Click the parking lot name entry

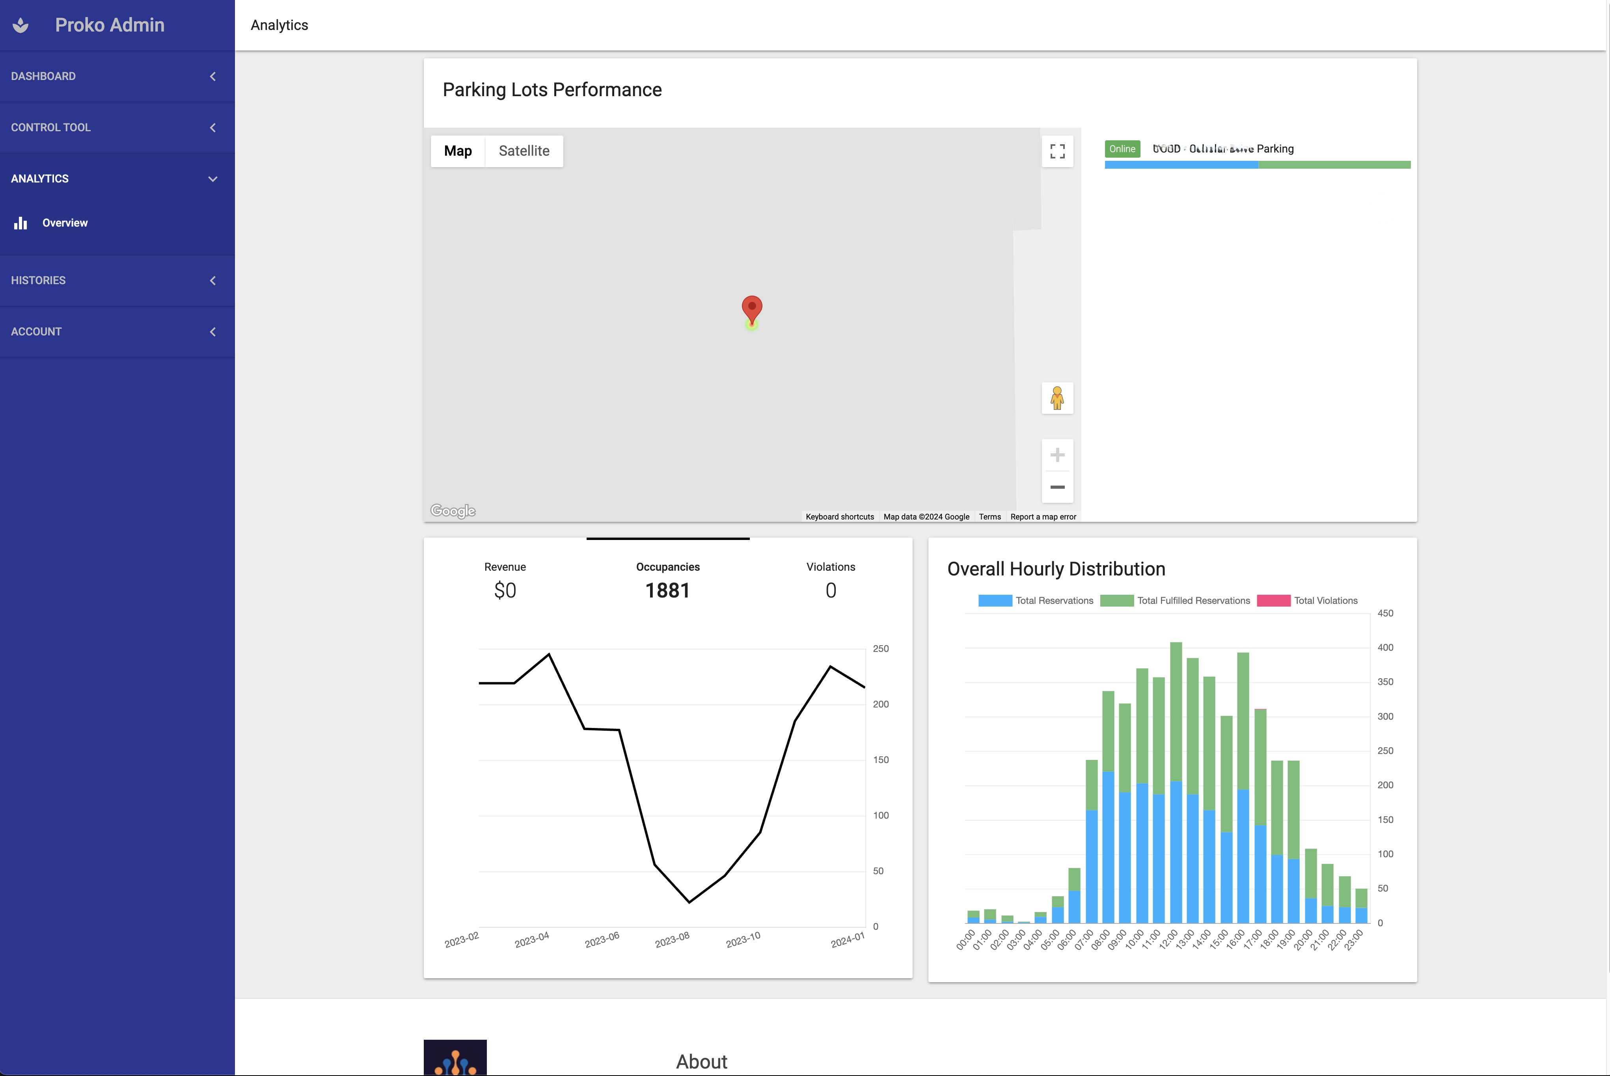pos(1223,149)
